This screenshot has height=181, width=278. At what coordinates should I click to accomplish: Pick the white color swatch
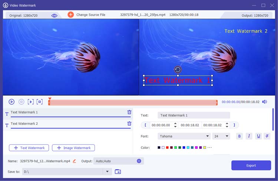163,147
